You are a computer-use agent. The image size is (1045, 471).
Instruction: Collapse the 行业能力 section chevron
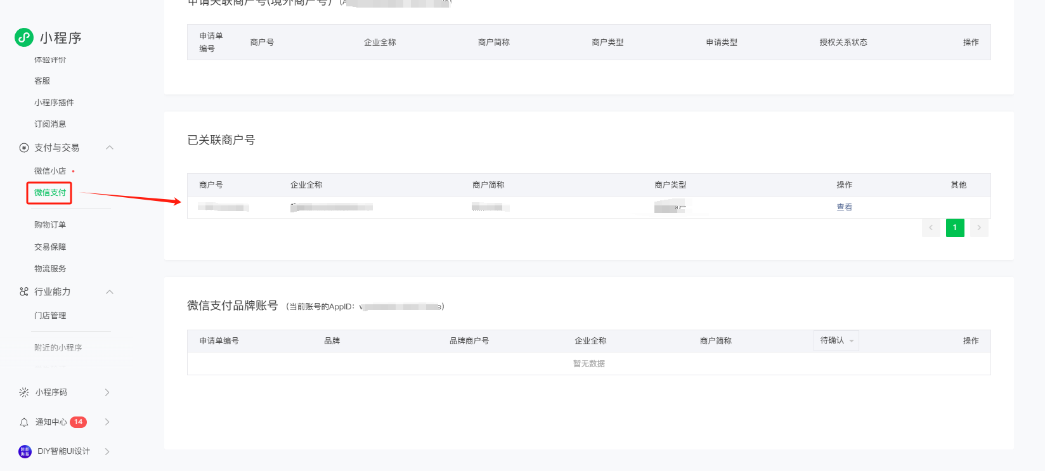tap(110, 292)
